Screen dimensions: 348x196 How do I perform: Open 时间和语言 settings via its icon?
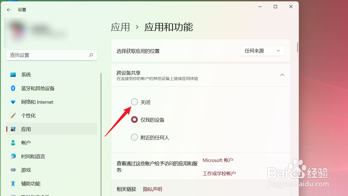13,156
